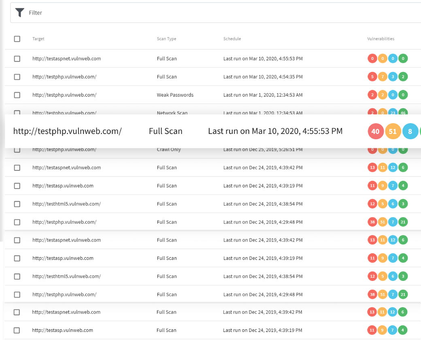
Task: Click the red 38 badge on testphp Full Scan row
Action: pos(372,222)
